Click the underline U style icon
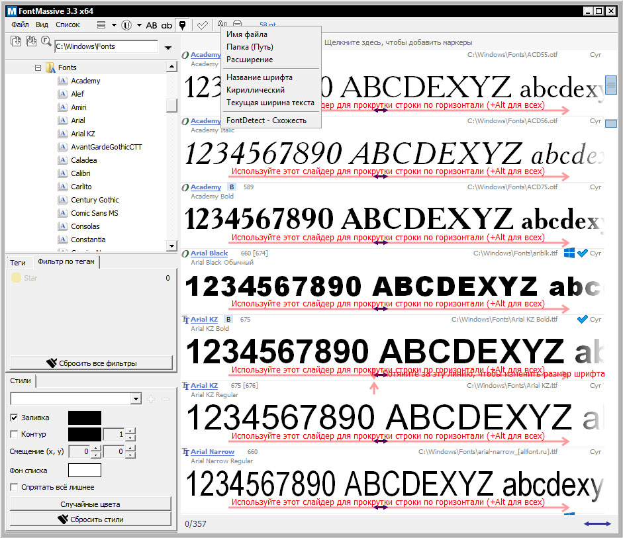This screenshot has height=538, width=623. (x=126, y=25)
